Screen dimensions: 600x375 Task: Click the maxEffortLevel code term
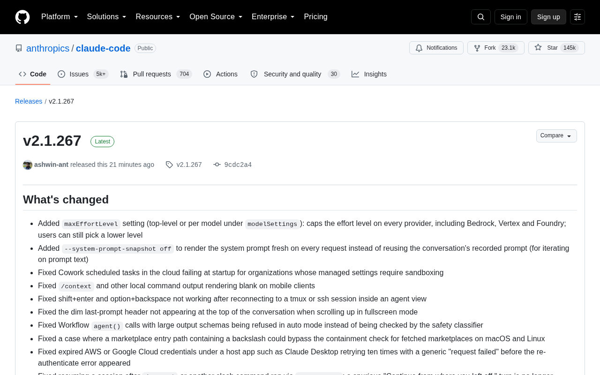point(91,224)
